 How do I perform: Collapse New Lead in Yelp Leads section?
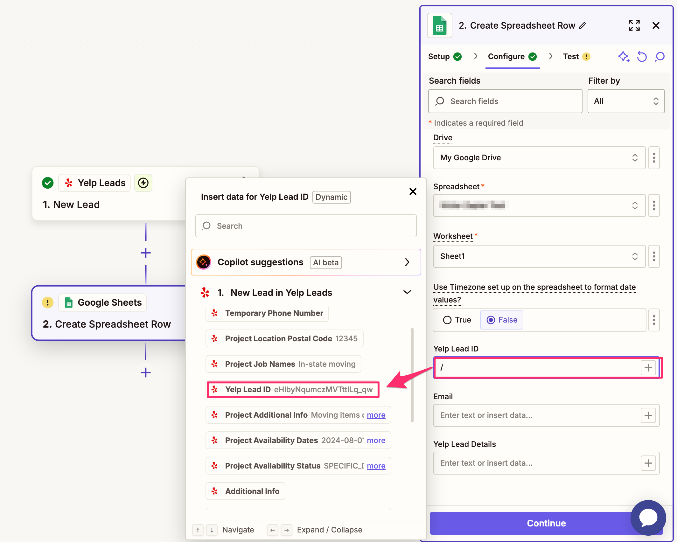407,292
